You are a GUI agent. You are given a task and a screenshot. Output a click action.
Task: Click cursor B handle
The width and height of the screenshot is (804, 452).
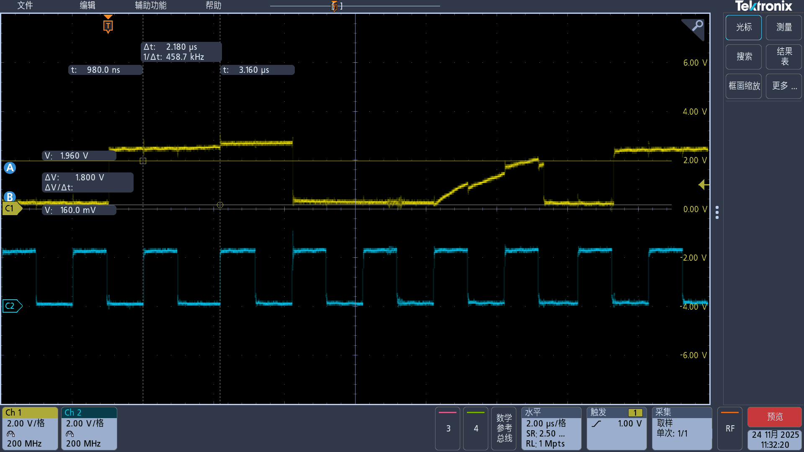[x=10, y=196]
